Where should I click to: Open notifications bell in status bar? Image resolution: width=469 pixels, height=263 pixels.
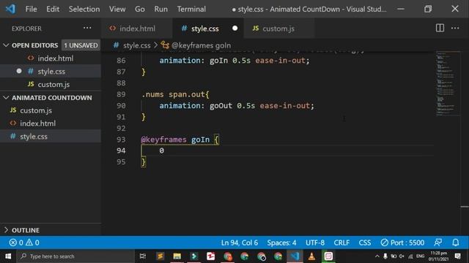click(455, 243)
